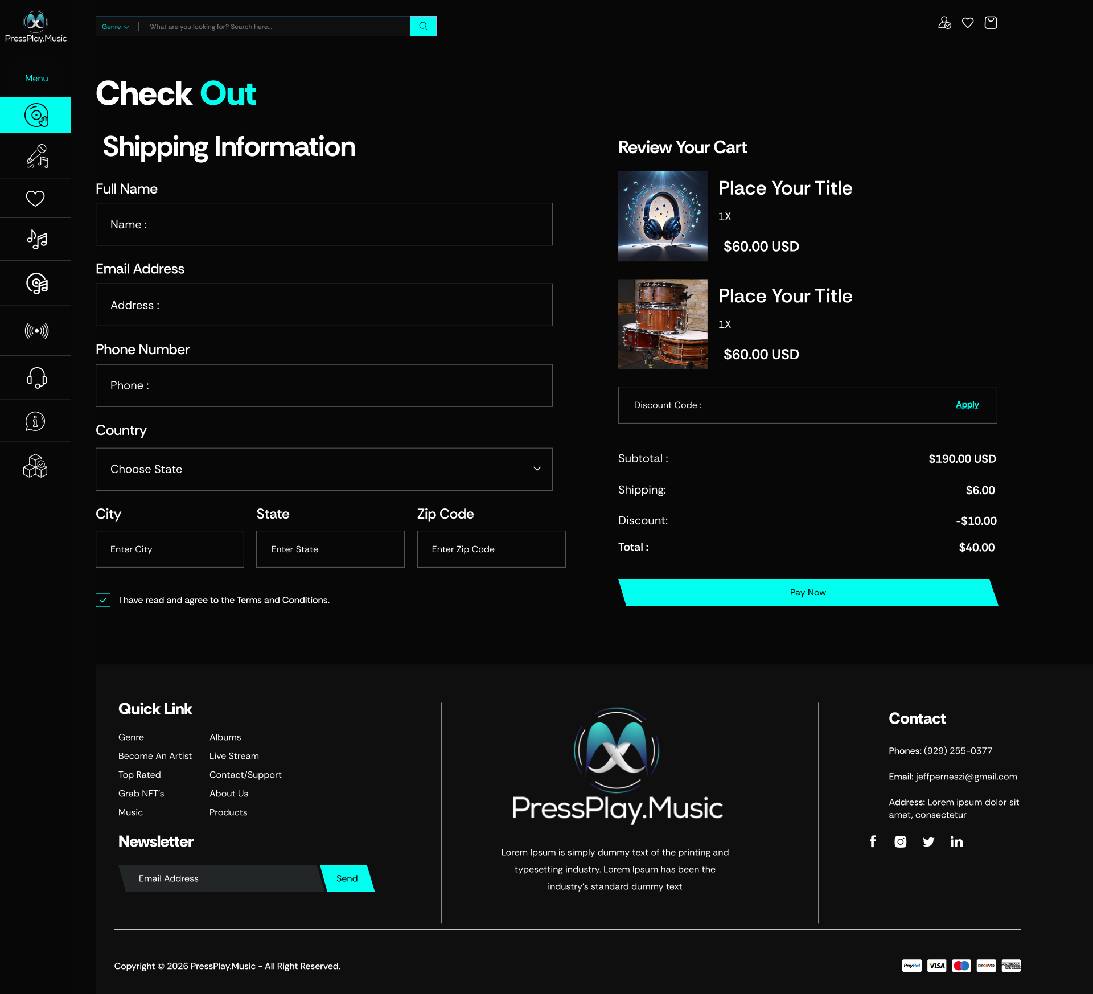The width and height of the screenshot is (1093, 994).
Task: Focus the Full Name input field
Action: coord(324,224)
